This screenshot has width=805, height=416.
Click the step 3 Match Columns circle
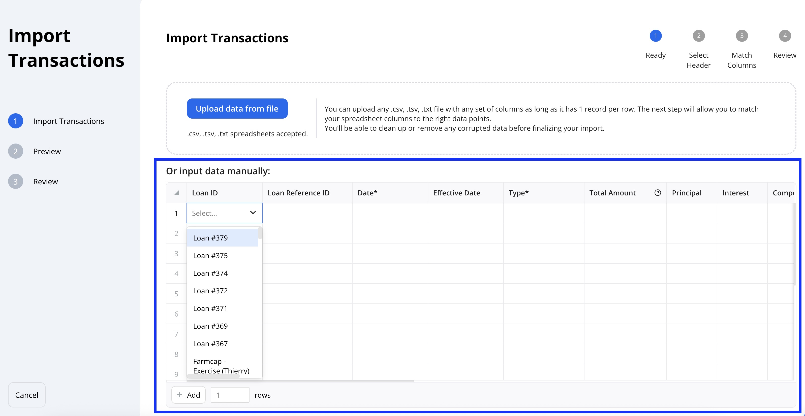coord(741,36)
